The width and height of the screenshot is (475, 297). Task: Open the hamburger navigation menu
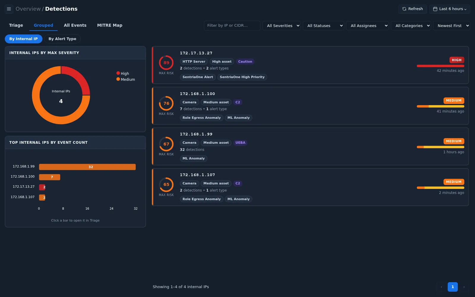(9, 9)
